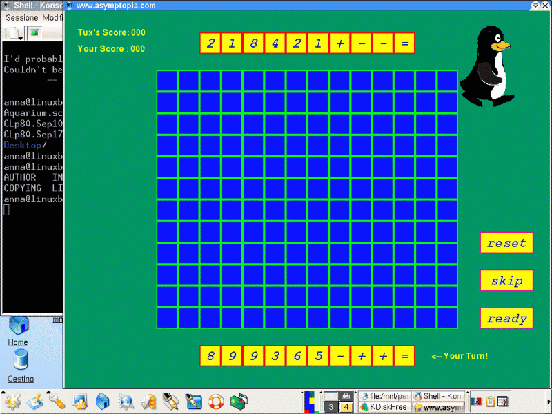Viewport: 552px width, 414px height.
Task: Click the asymptopia window title icon
Action: 70,6
